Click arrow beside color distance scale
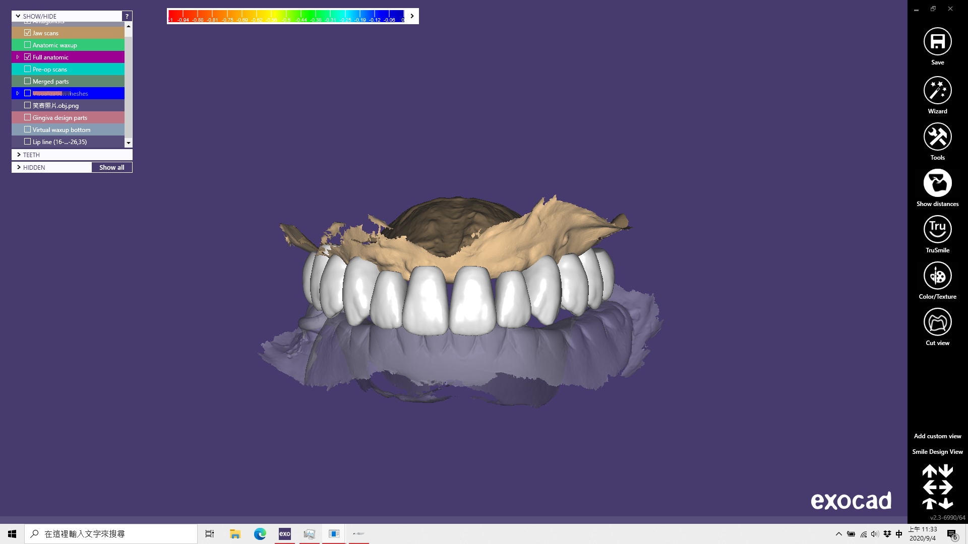Image resolution: width=968 pixels, height=544 pixels. tap(412, 16)
